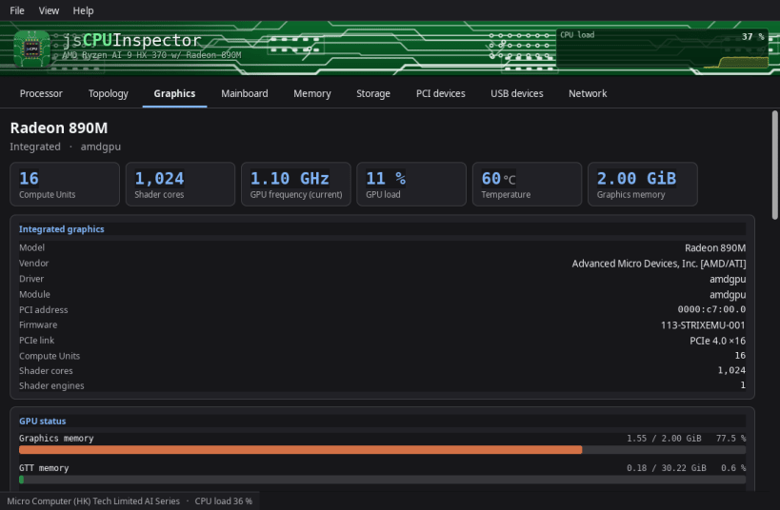Switch to the Processor tab

point(41,93)
